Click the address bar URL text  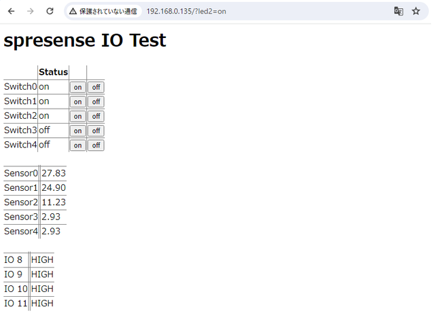[x=186, y=12]
